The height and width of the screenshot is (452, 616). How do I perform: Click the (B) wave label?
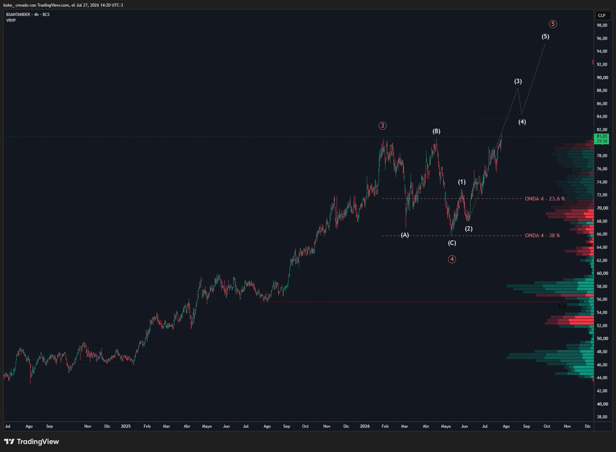[436, 131]
